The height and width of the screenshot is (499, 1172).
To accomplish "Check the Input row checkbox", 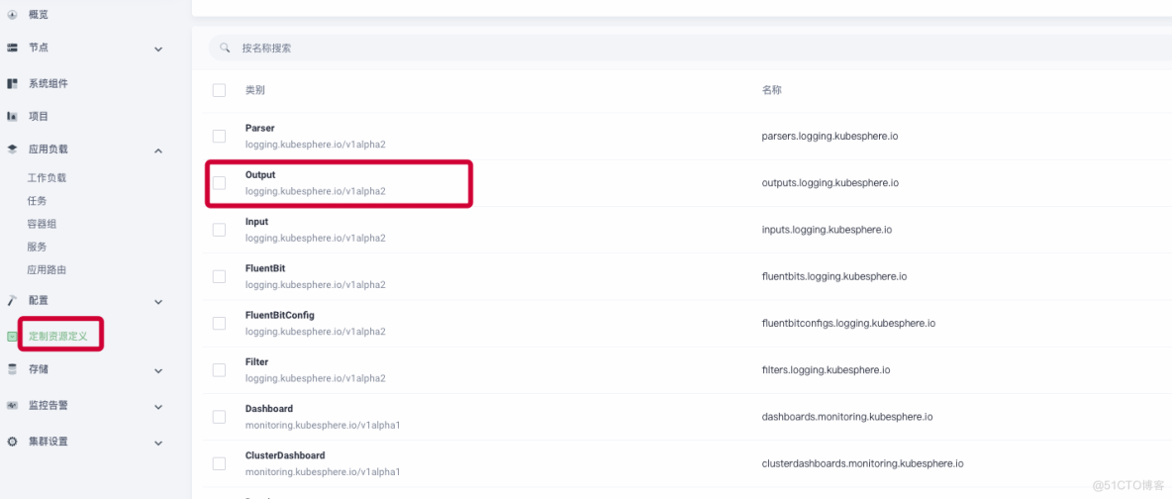I will tap(219, 230).
